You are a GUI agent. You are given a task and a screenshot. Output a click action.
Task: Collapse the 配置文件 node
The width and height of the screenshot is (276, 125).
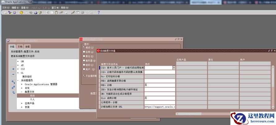tap(22, 92)
